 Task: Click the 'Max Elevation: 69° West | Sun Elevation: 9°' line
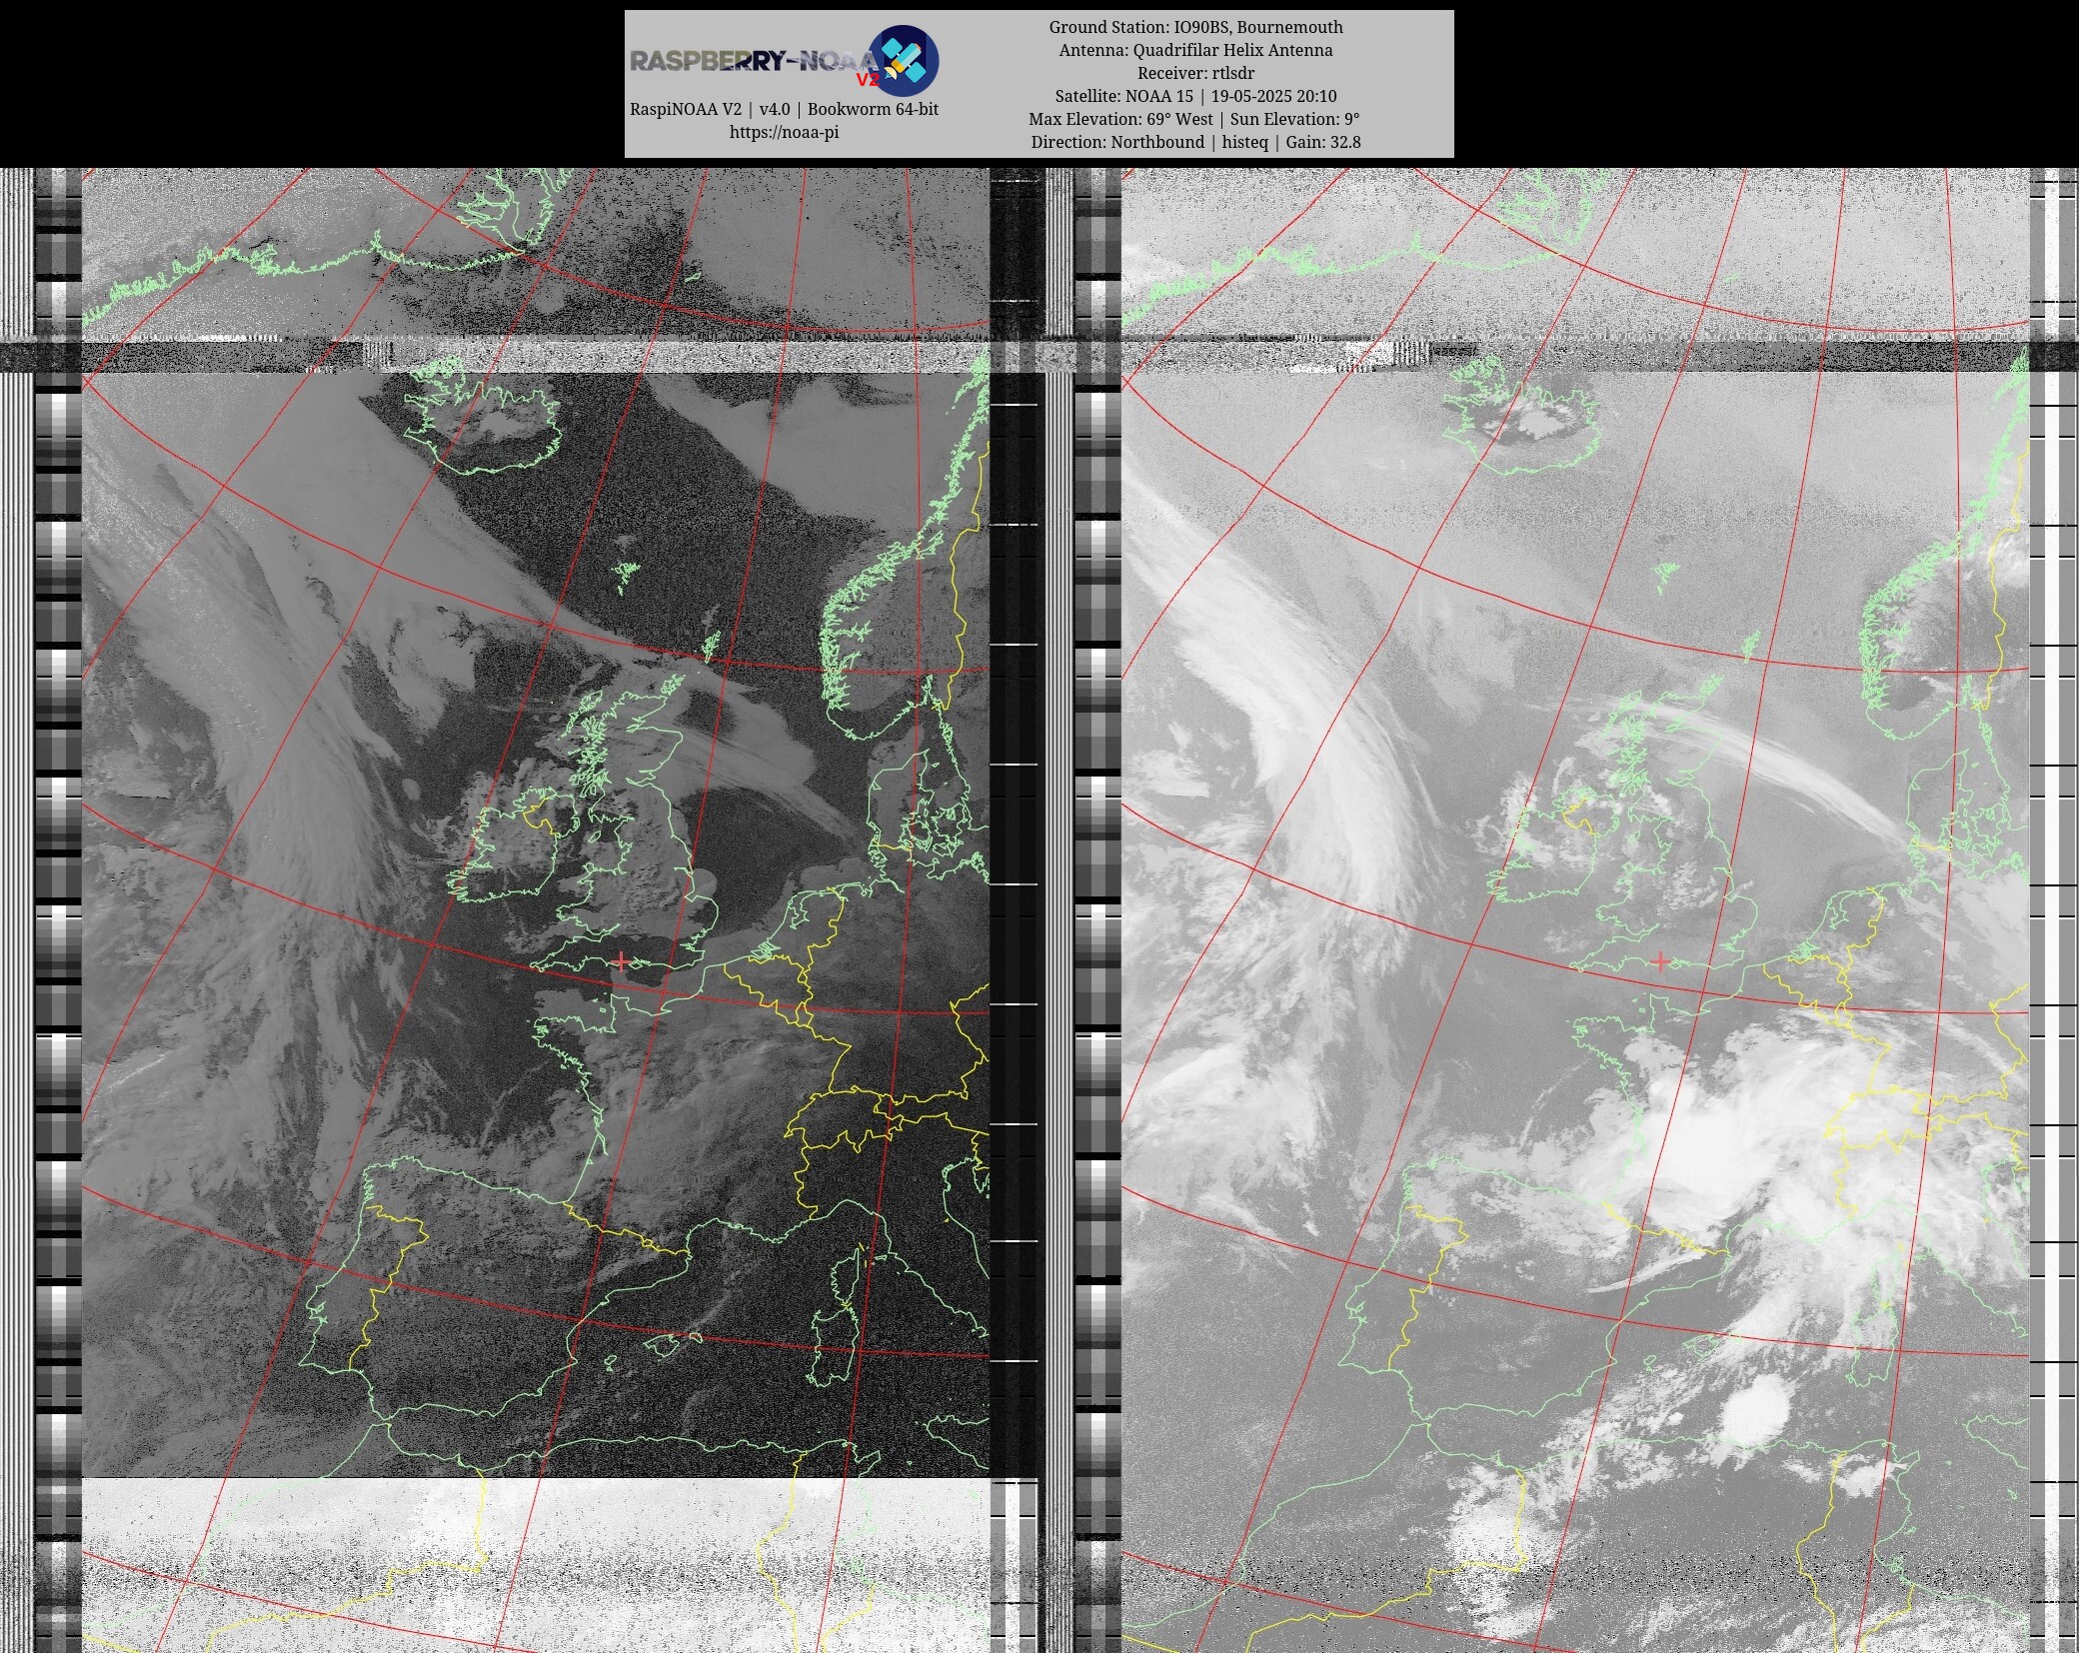point(1194,119)
